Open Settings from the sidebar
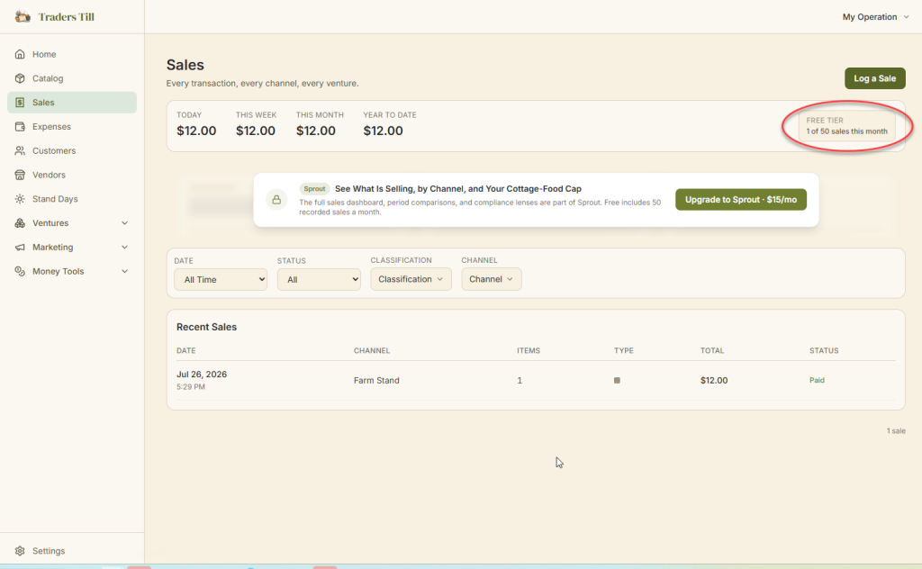 [72, 551]
